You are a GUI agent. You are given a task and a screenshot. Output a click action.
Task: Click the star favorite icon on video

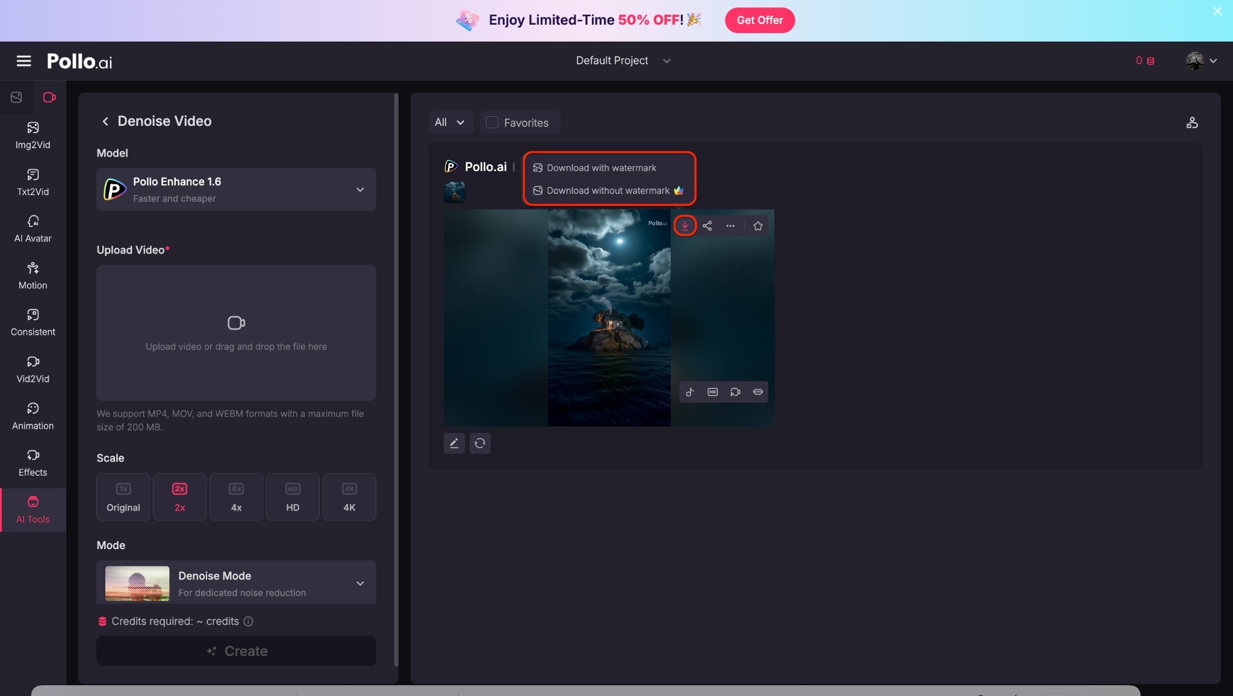pos(758,226)
